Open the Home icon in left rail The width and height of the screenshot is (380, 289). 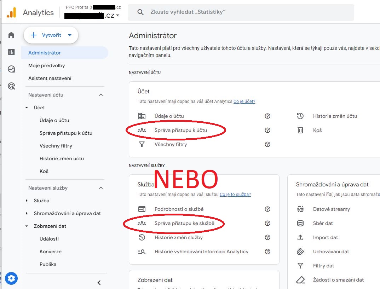[x=11, y=35]
